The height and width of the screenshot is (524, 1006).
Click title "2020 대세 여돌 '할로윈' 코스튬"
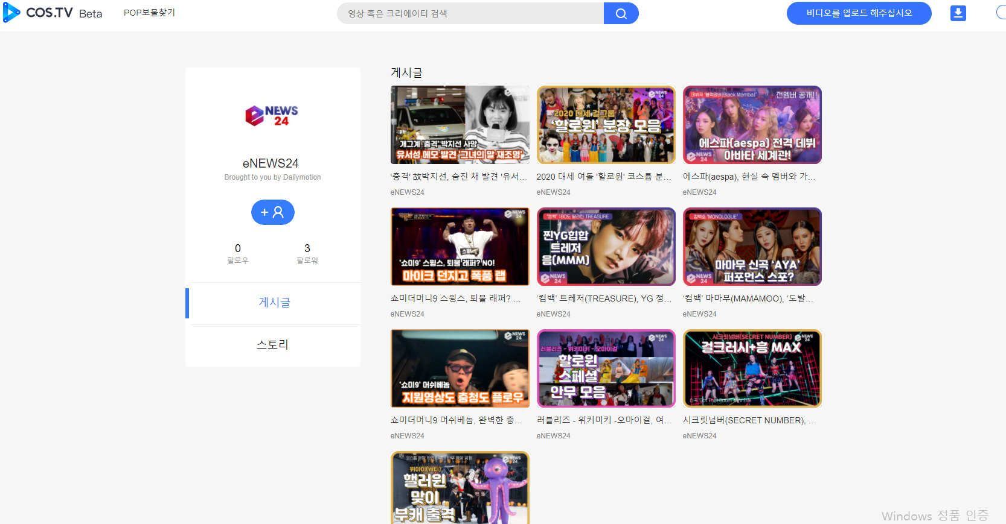click(604, 177)
